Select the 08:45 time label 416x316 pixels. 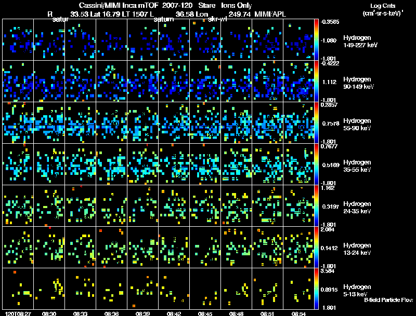(205, 313)
